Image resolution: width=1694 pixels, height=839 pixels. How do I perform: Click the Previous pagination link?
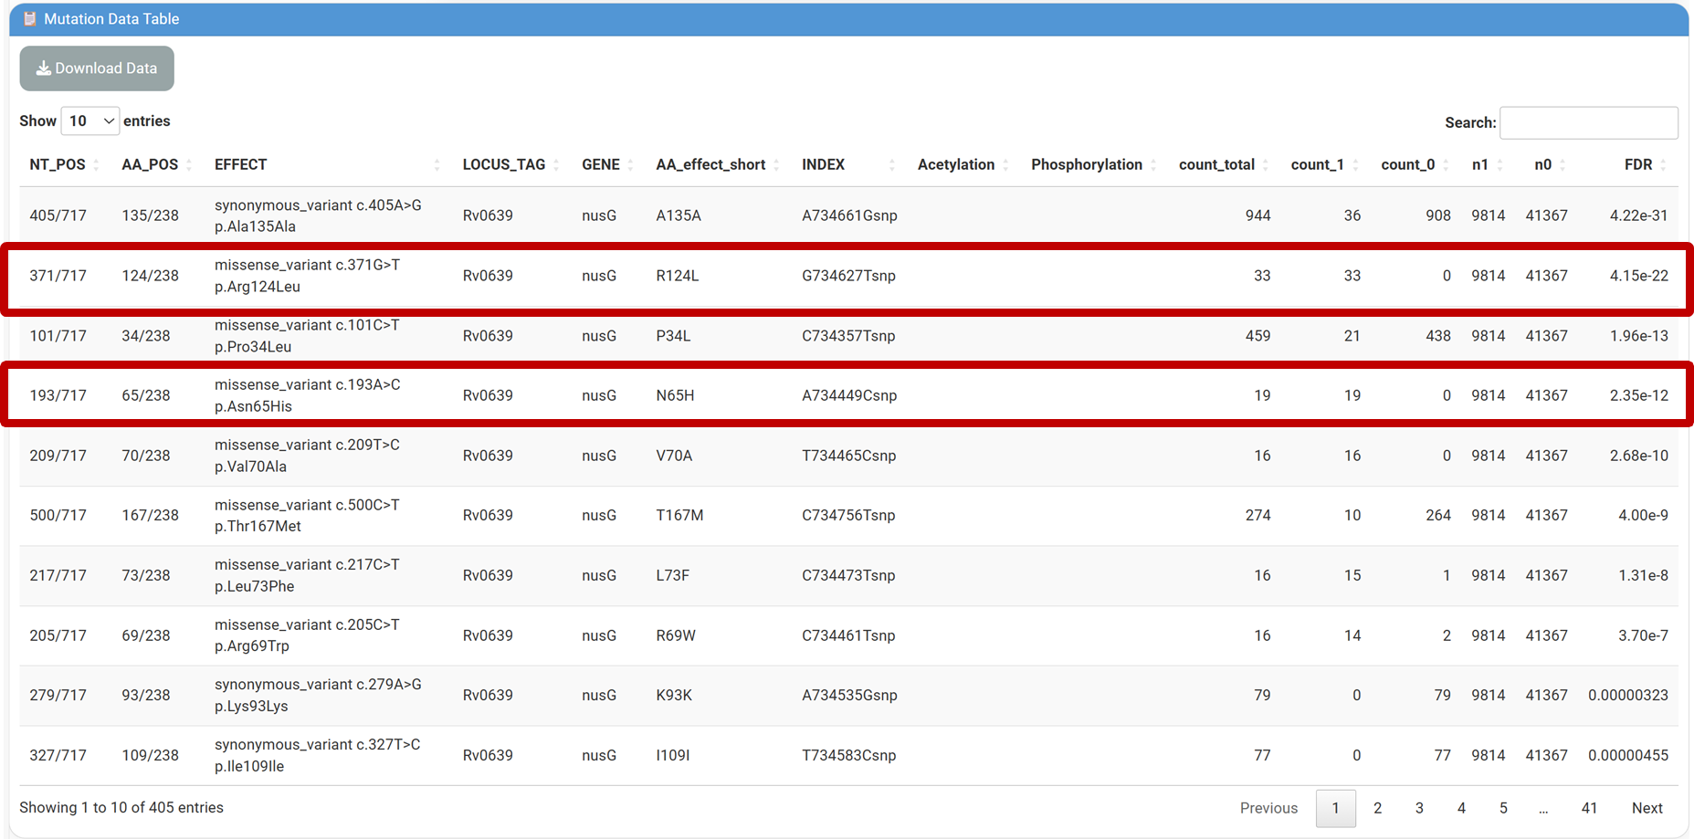pos(1268,808)
